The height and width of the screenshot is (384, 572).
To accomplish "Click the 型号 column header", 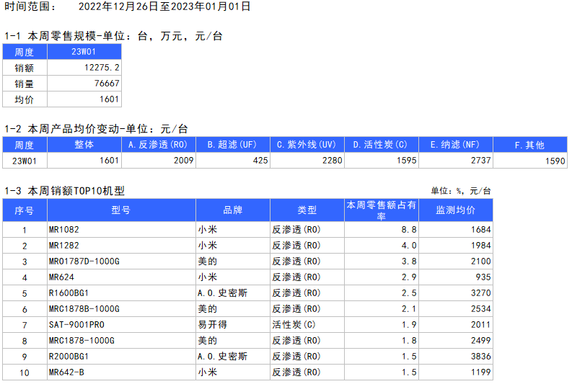I will (121, 210).
